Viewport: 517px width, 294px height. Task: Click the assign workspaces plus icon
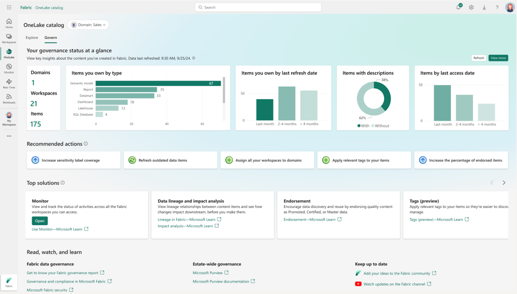229,160
